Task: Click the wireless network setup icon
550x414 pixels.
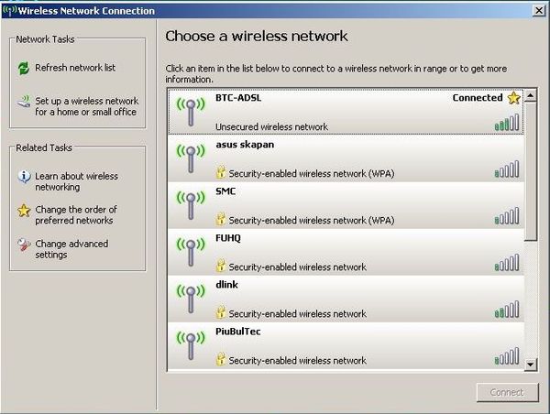Action: pyautogui.click(x=24, y=102)
